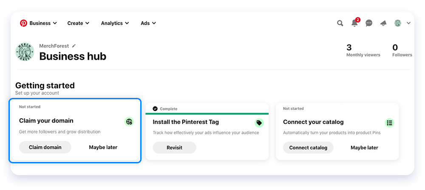The width and height of the screenshot is (425, 190).
Task: Click the pencil icon beside MerchForest
Action: pyautogui.click(x=74, y=46)
